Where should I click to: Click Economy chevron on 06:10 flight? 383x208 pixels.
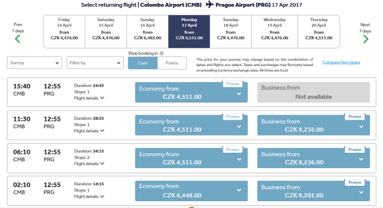[239, 159]
